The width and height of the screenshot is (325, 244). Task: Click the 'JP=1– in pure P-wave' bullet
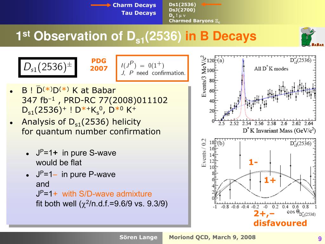tap(76, 174)
